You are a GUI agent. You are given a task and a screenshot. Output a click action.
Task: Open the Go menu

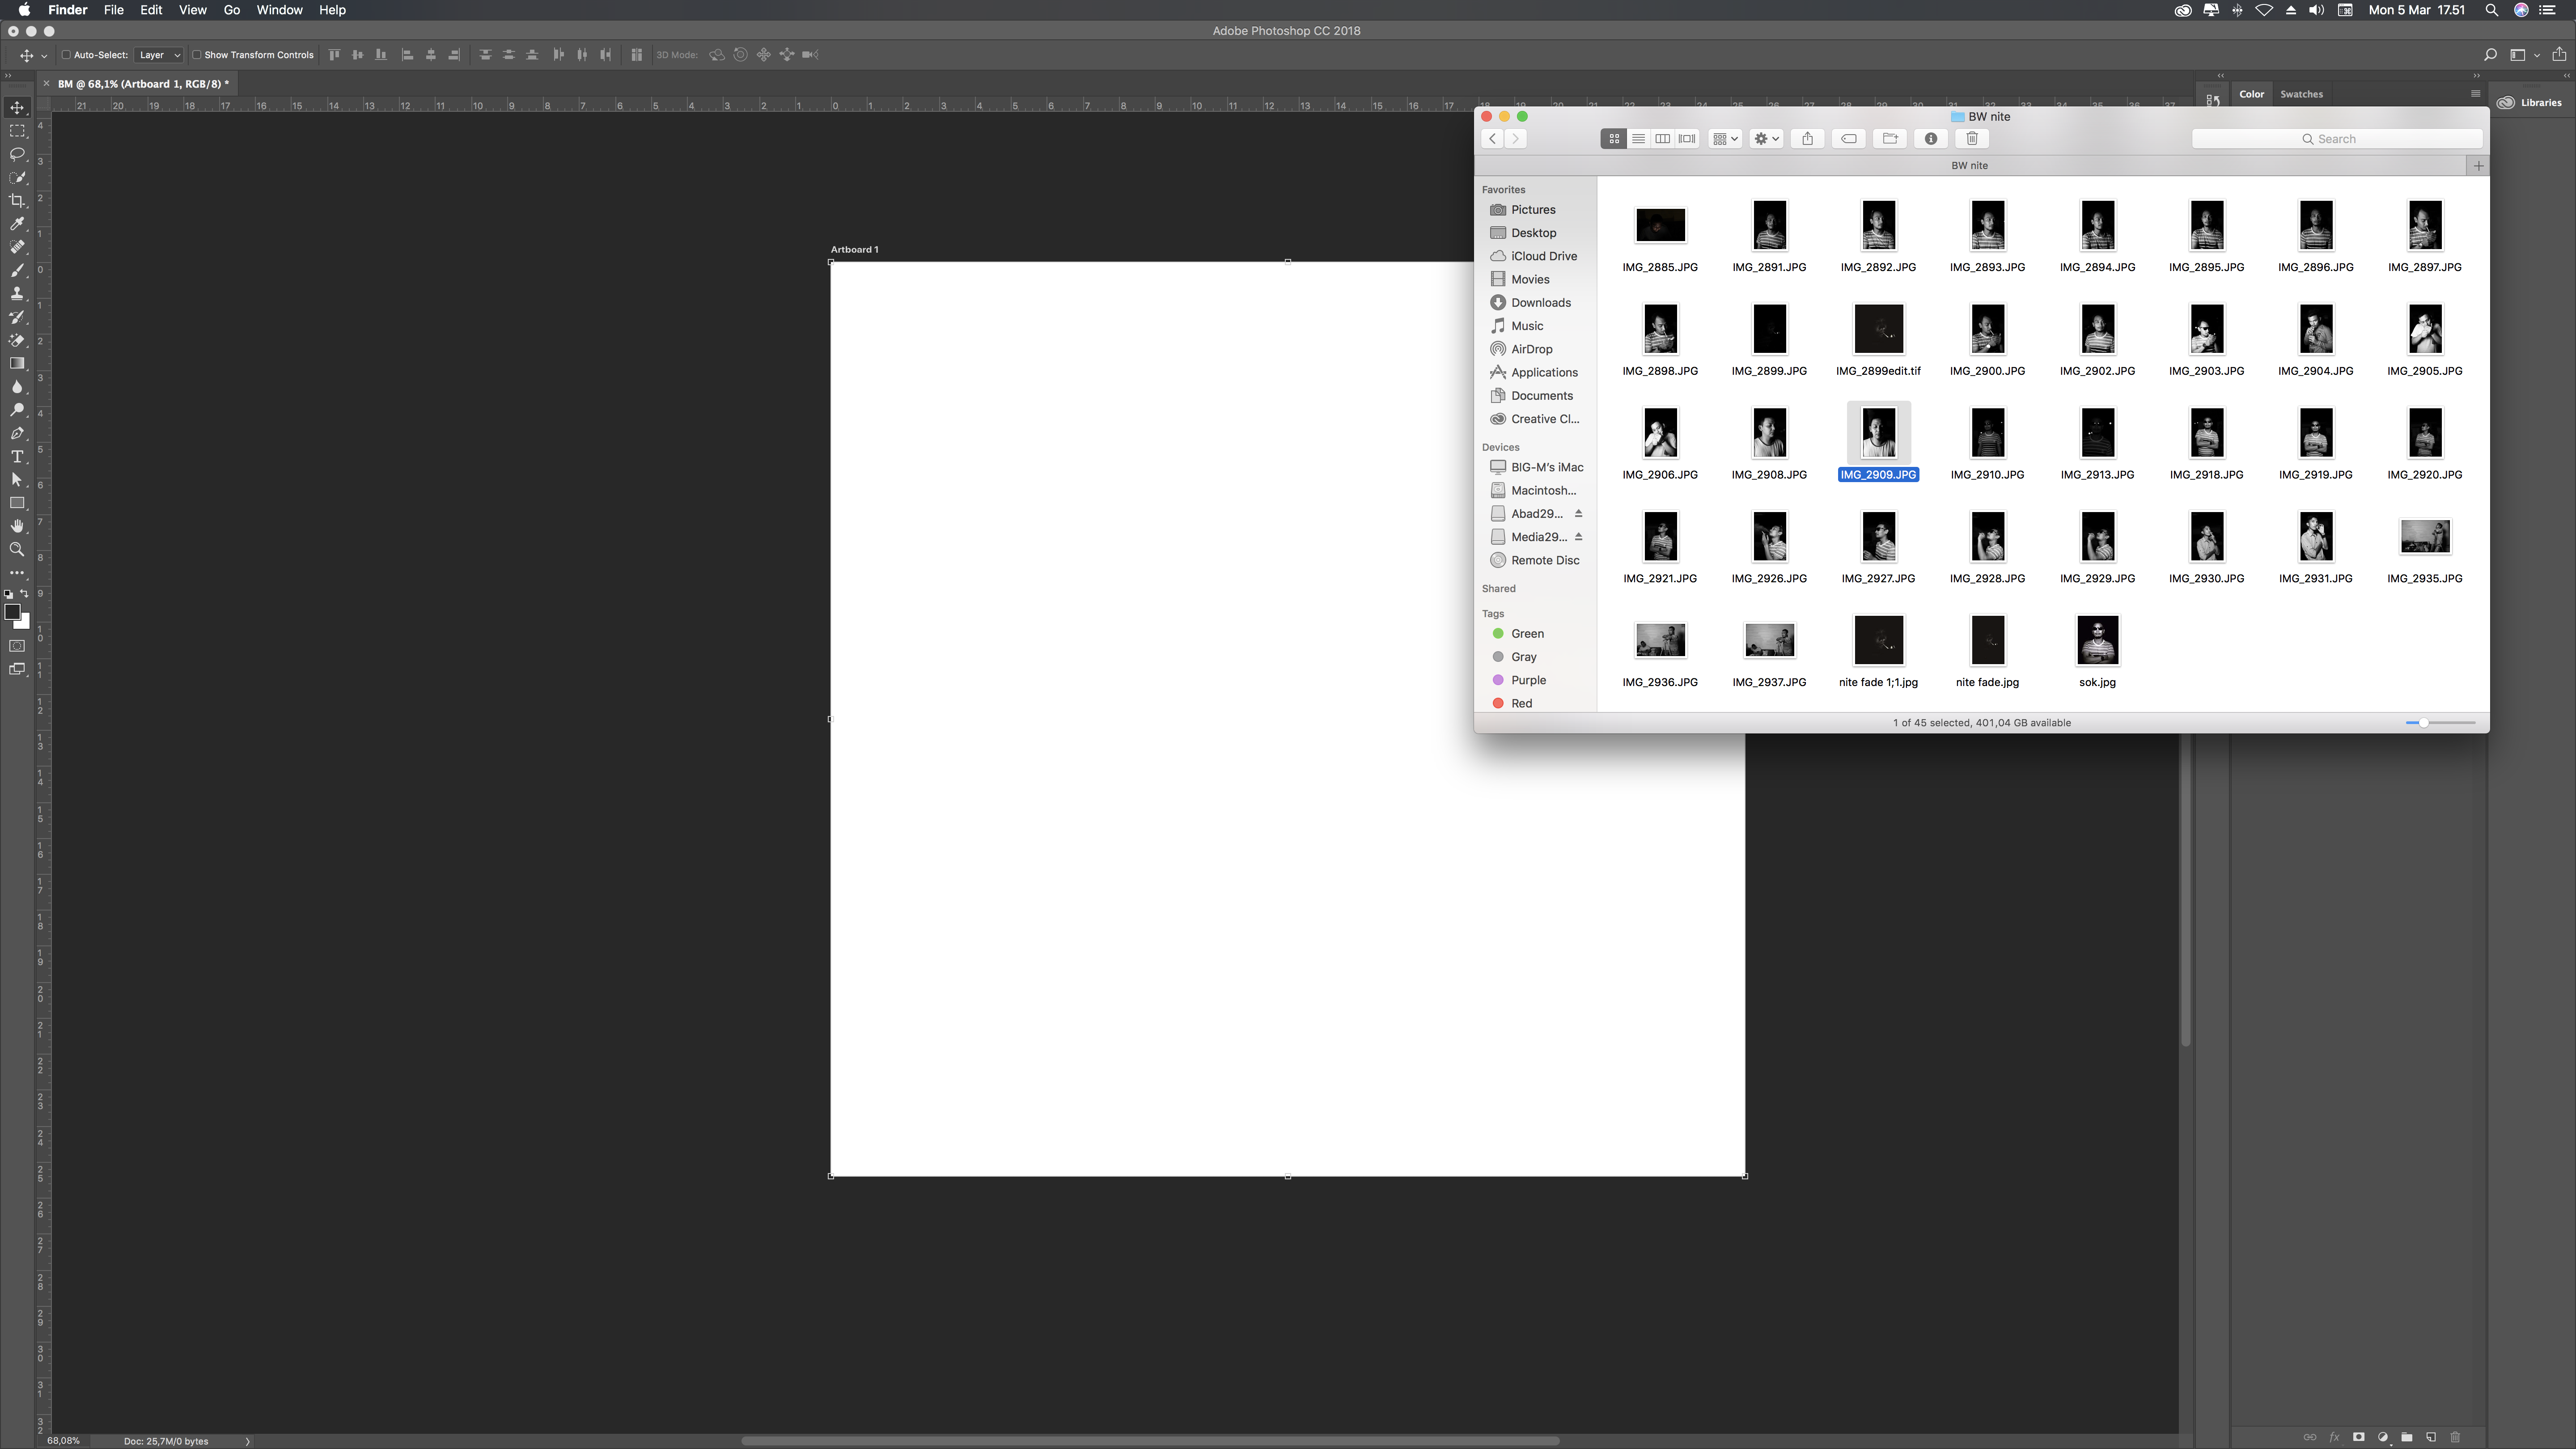(232, 10)
